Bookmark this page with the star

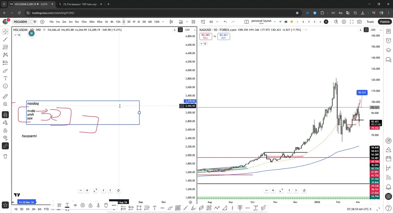[297, 13]
